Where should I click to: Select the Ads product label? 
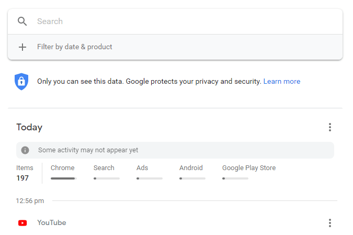(142, 168)
